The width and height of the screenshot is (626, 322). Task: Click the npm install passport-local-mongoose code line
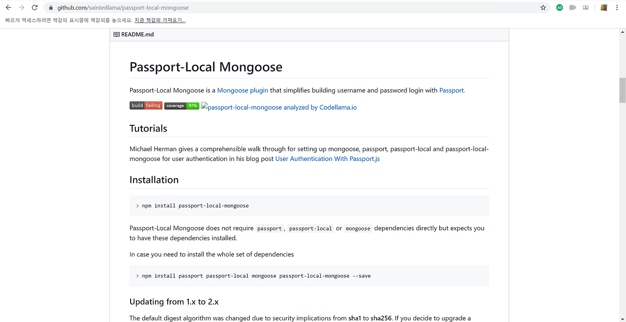195,206
